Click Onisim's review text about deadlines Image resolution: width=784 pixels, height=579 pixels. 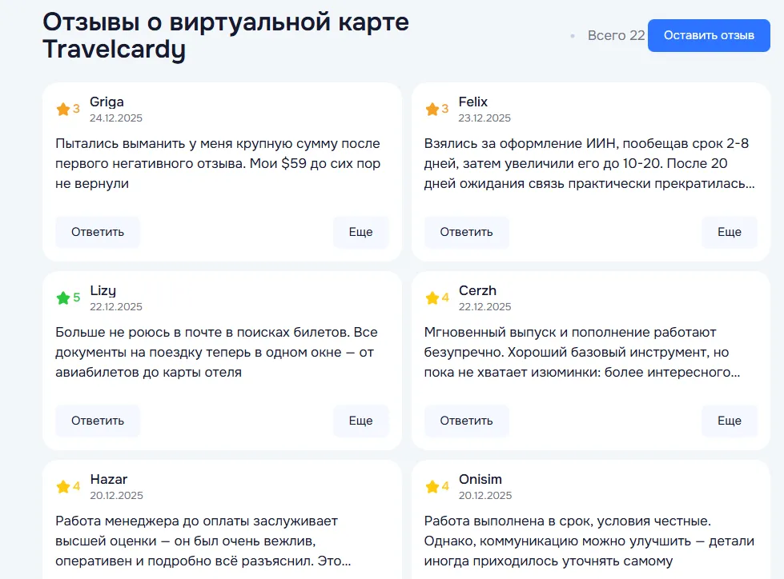click(589, 541)
